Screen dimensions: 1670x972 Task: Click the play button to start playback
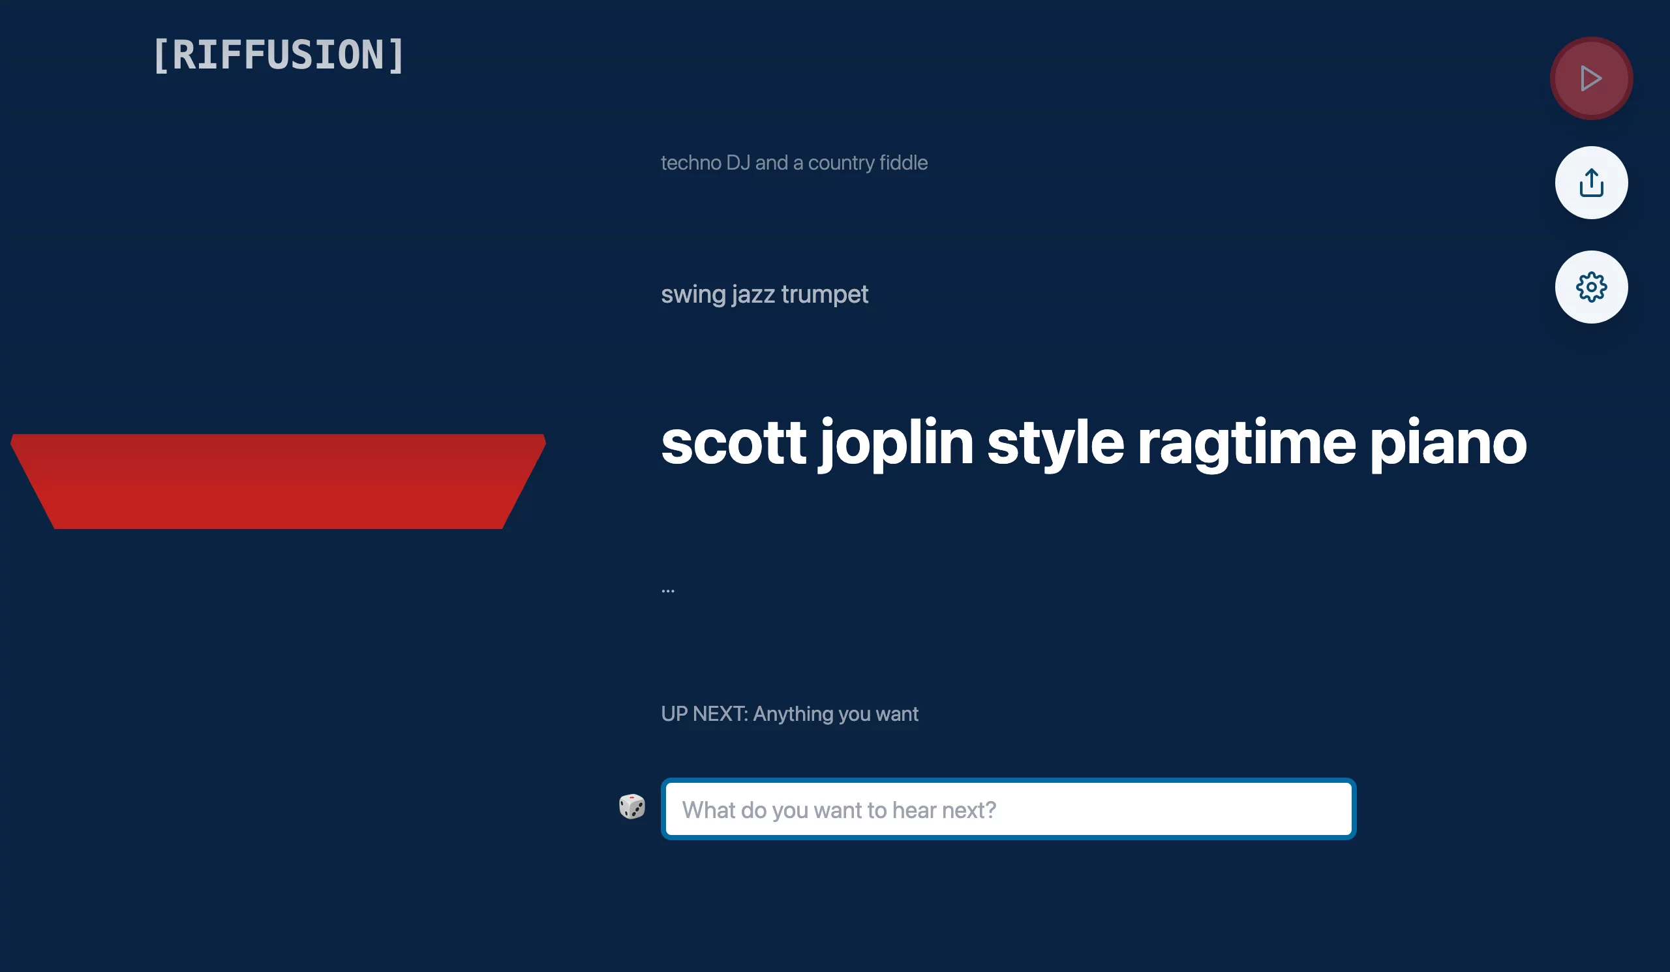click(1591, 78)
